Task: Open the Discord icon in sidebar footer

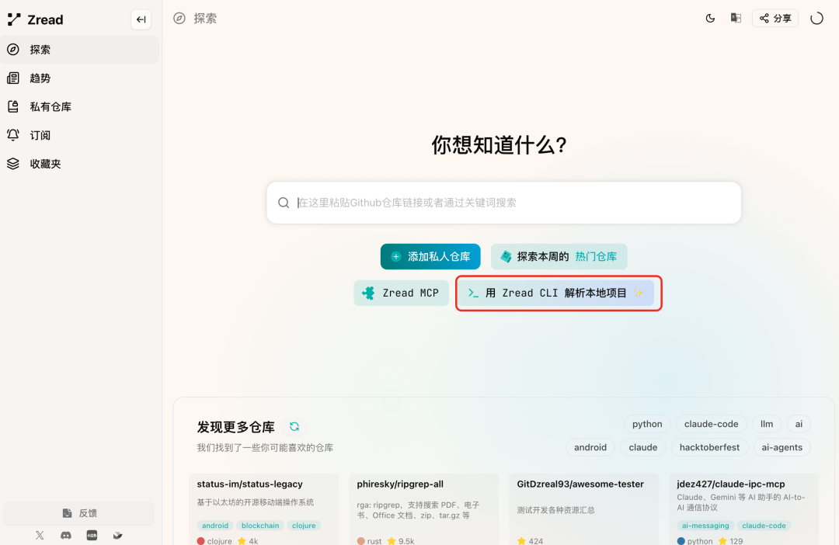Action: [66, 535]
